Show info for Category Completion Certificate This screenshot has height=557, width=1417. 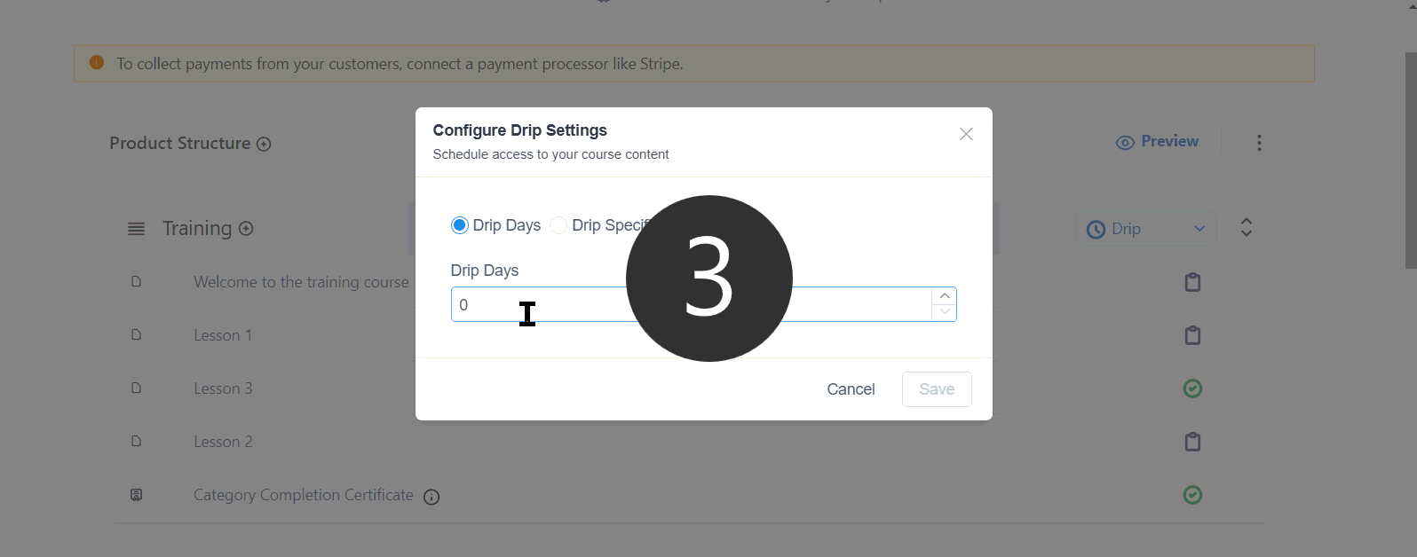click(431, 497)
